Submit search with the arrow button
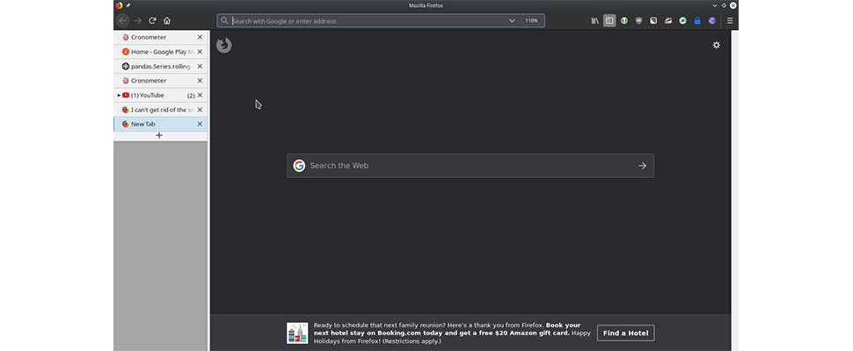Viewport: 853px width, 351px height. coord(643,166)
